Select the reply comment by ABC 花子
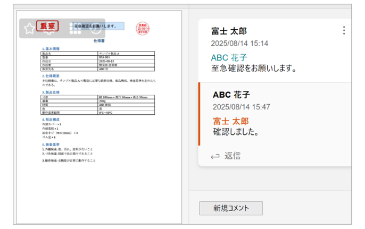The image size is (365, 229). pos(275,114)
